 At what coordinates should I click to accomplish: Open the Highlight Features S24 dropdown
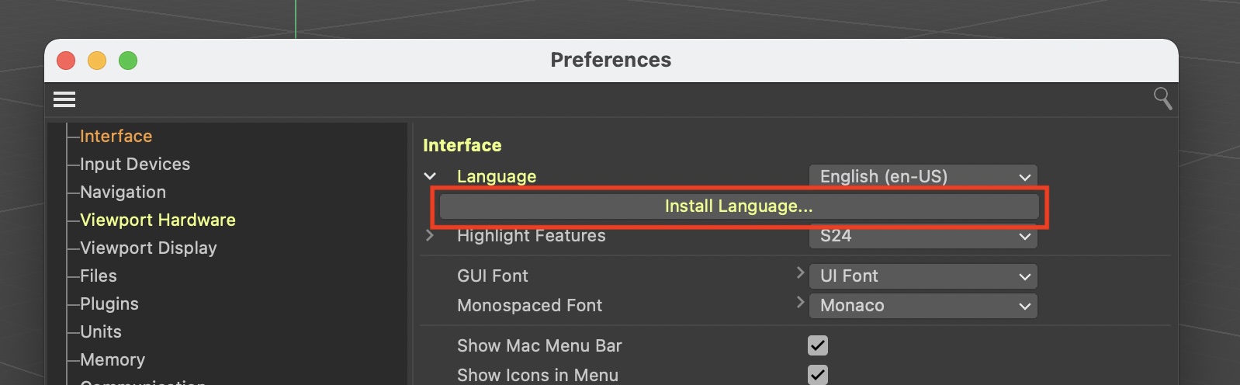click(923, 236)
